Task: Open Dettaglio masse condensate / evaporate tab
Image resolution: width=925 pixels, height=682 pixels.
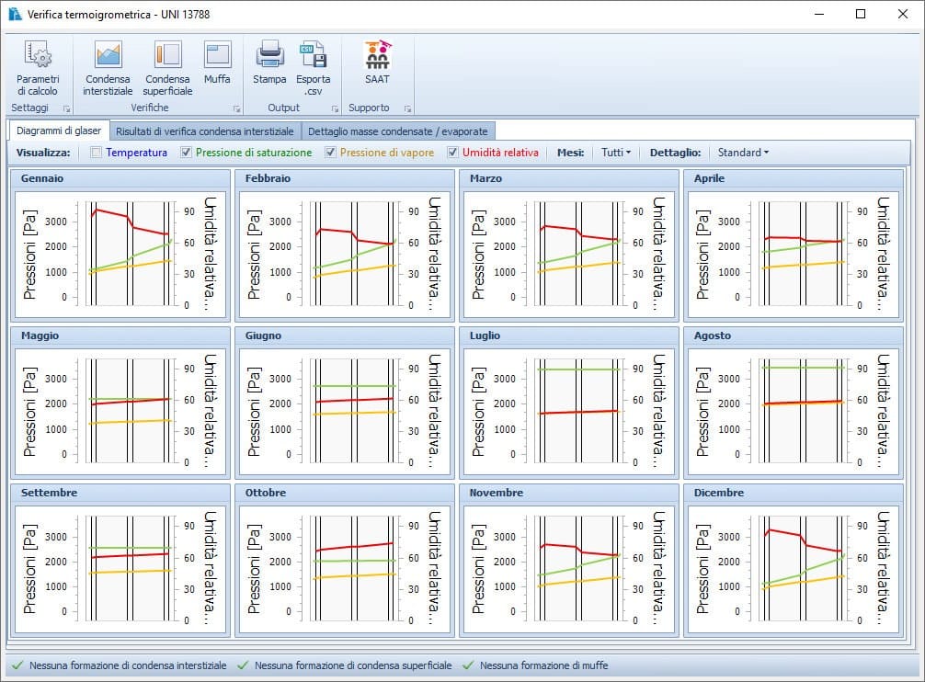Action: point(398,131)
